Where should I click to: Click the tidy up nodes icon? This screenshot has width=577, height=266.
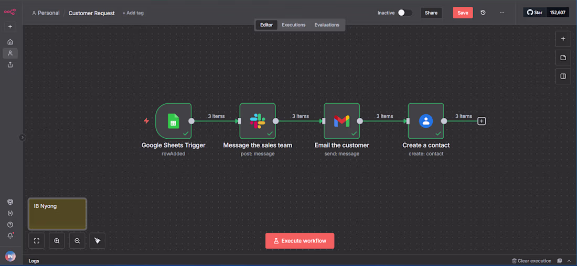pyautogui.click(x=98, y=241)
